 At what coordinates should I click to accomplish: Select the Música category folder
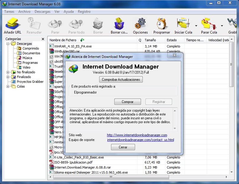[x=24, y=58]
